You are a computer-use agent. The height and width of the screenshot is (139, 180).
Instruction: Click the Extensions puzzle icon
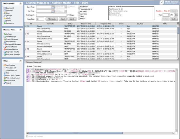(x=5, y=23)
